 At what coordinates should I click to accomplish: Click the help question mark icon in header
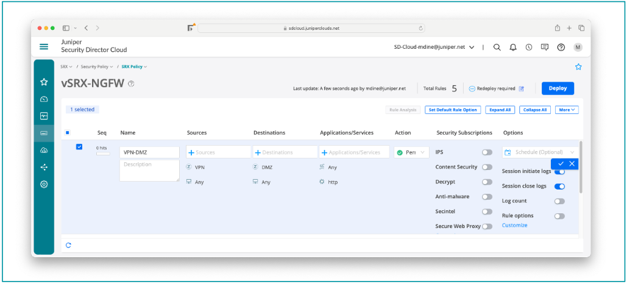click(x=561, y=47)
